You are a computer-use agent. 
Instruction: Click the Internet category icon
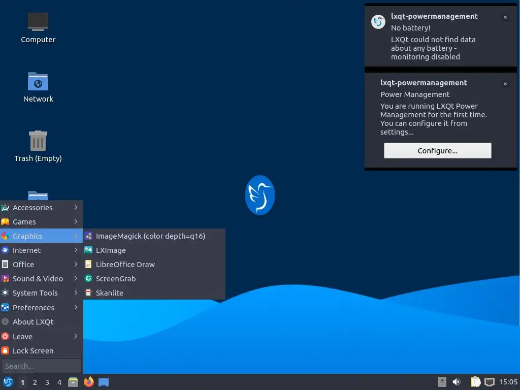[x=5, y=250]
